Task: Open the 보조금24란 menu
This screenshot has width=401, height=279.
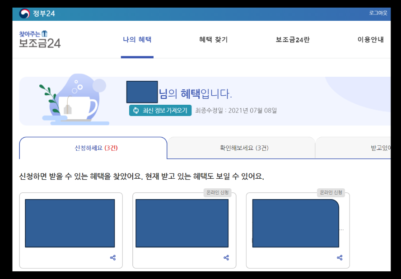Action: point(293,40)
